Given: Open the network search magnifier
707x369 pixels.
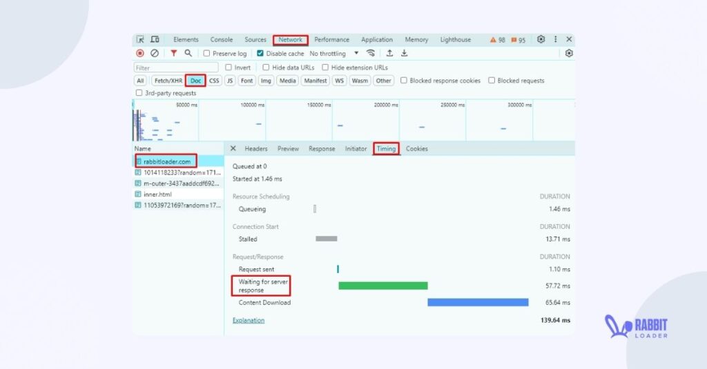Looking at the screenshot, I should (x=188, y=53).
